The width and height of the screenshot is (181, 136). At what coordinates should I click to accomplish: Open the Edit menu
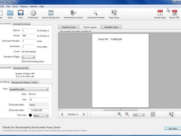(x=2, y=7)
